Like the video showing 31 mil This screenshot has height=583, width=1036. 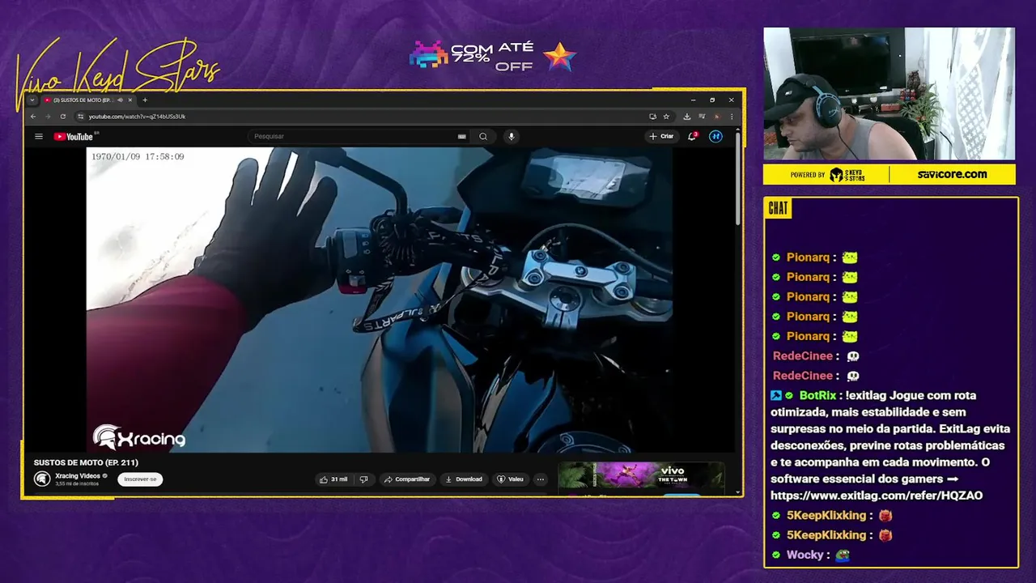point(333,479)
